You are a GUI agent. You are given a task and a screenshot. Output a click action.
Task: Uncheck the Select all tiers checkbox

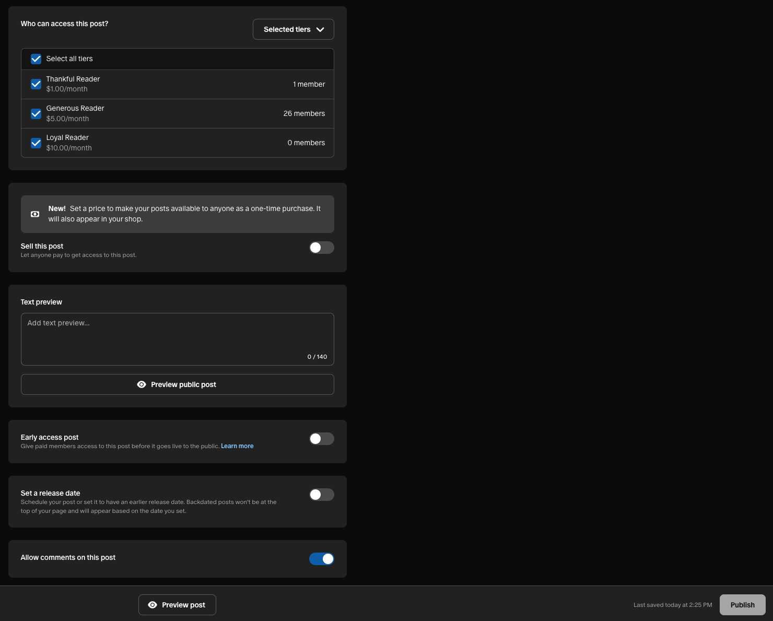[x=36, y=59]
